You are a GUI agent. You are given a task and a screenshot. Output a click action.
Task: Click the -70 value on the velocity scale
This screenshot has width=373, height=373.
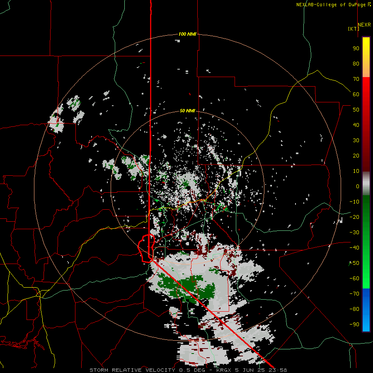pos(354,294)
